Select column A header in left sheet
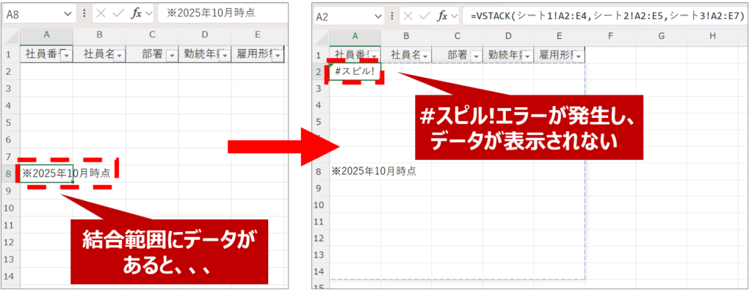The image size is (752, 292). [x=46, y=35]
